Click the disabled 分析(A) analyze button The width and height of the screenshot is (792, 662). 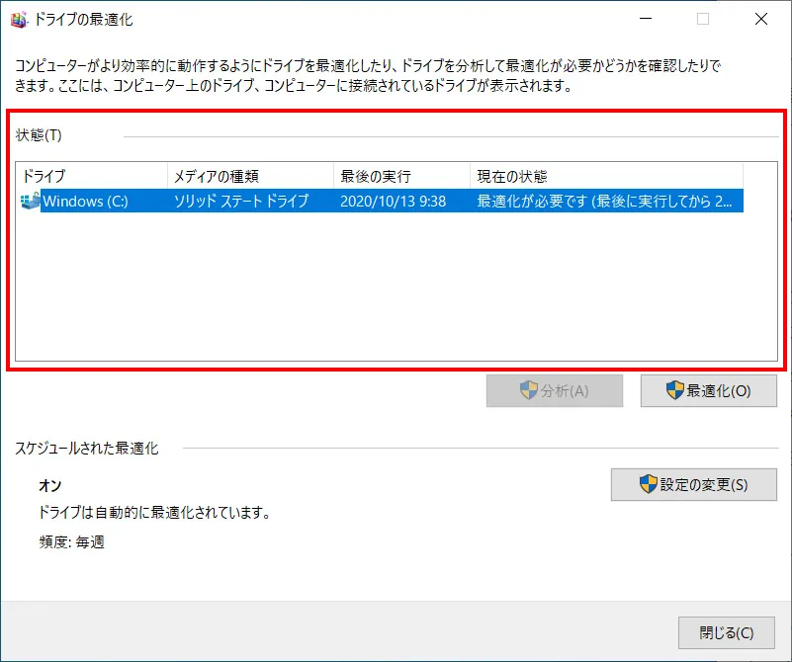pyautogui.click(x=555, y=390)
